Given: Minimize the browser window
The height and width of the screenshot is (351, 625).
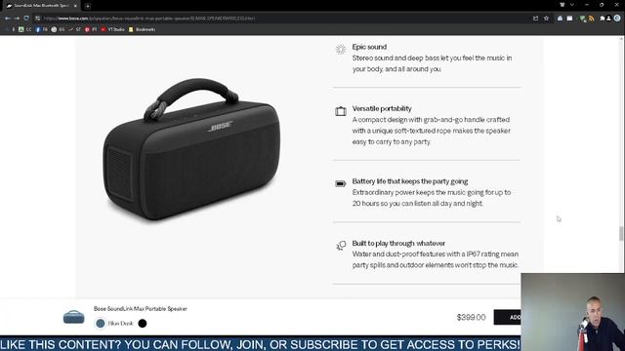Looking at the screenshot, I should click(x=587, y=5).
